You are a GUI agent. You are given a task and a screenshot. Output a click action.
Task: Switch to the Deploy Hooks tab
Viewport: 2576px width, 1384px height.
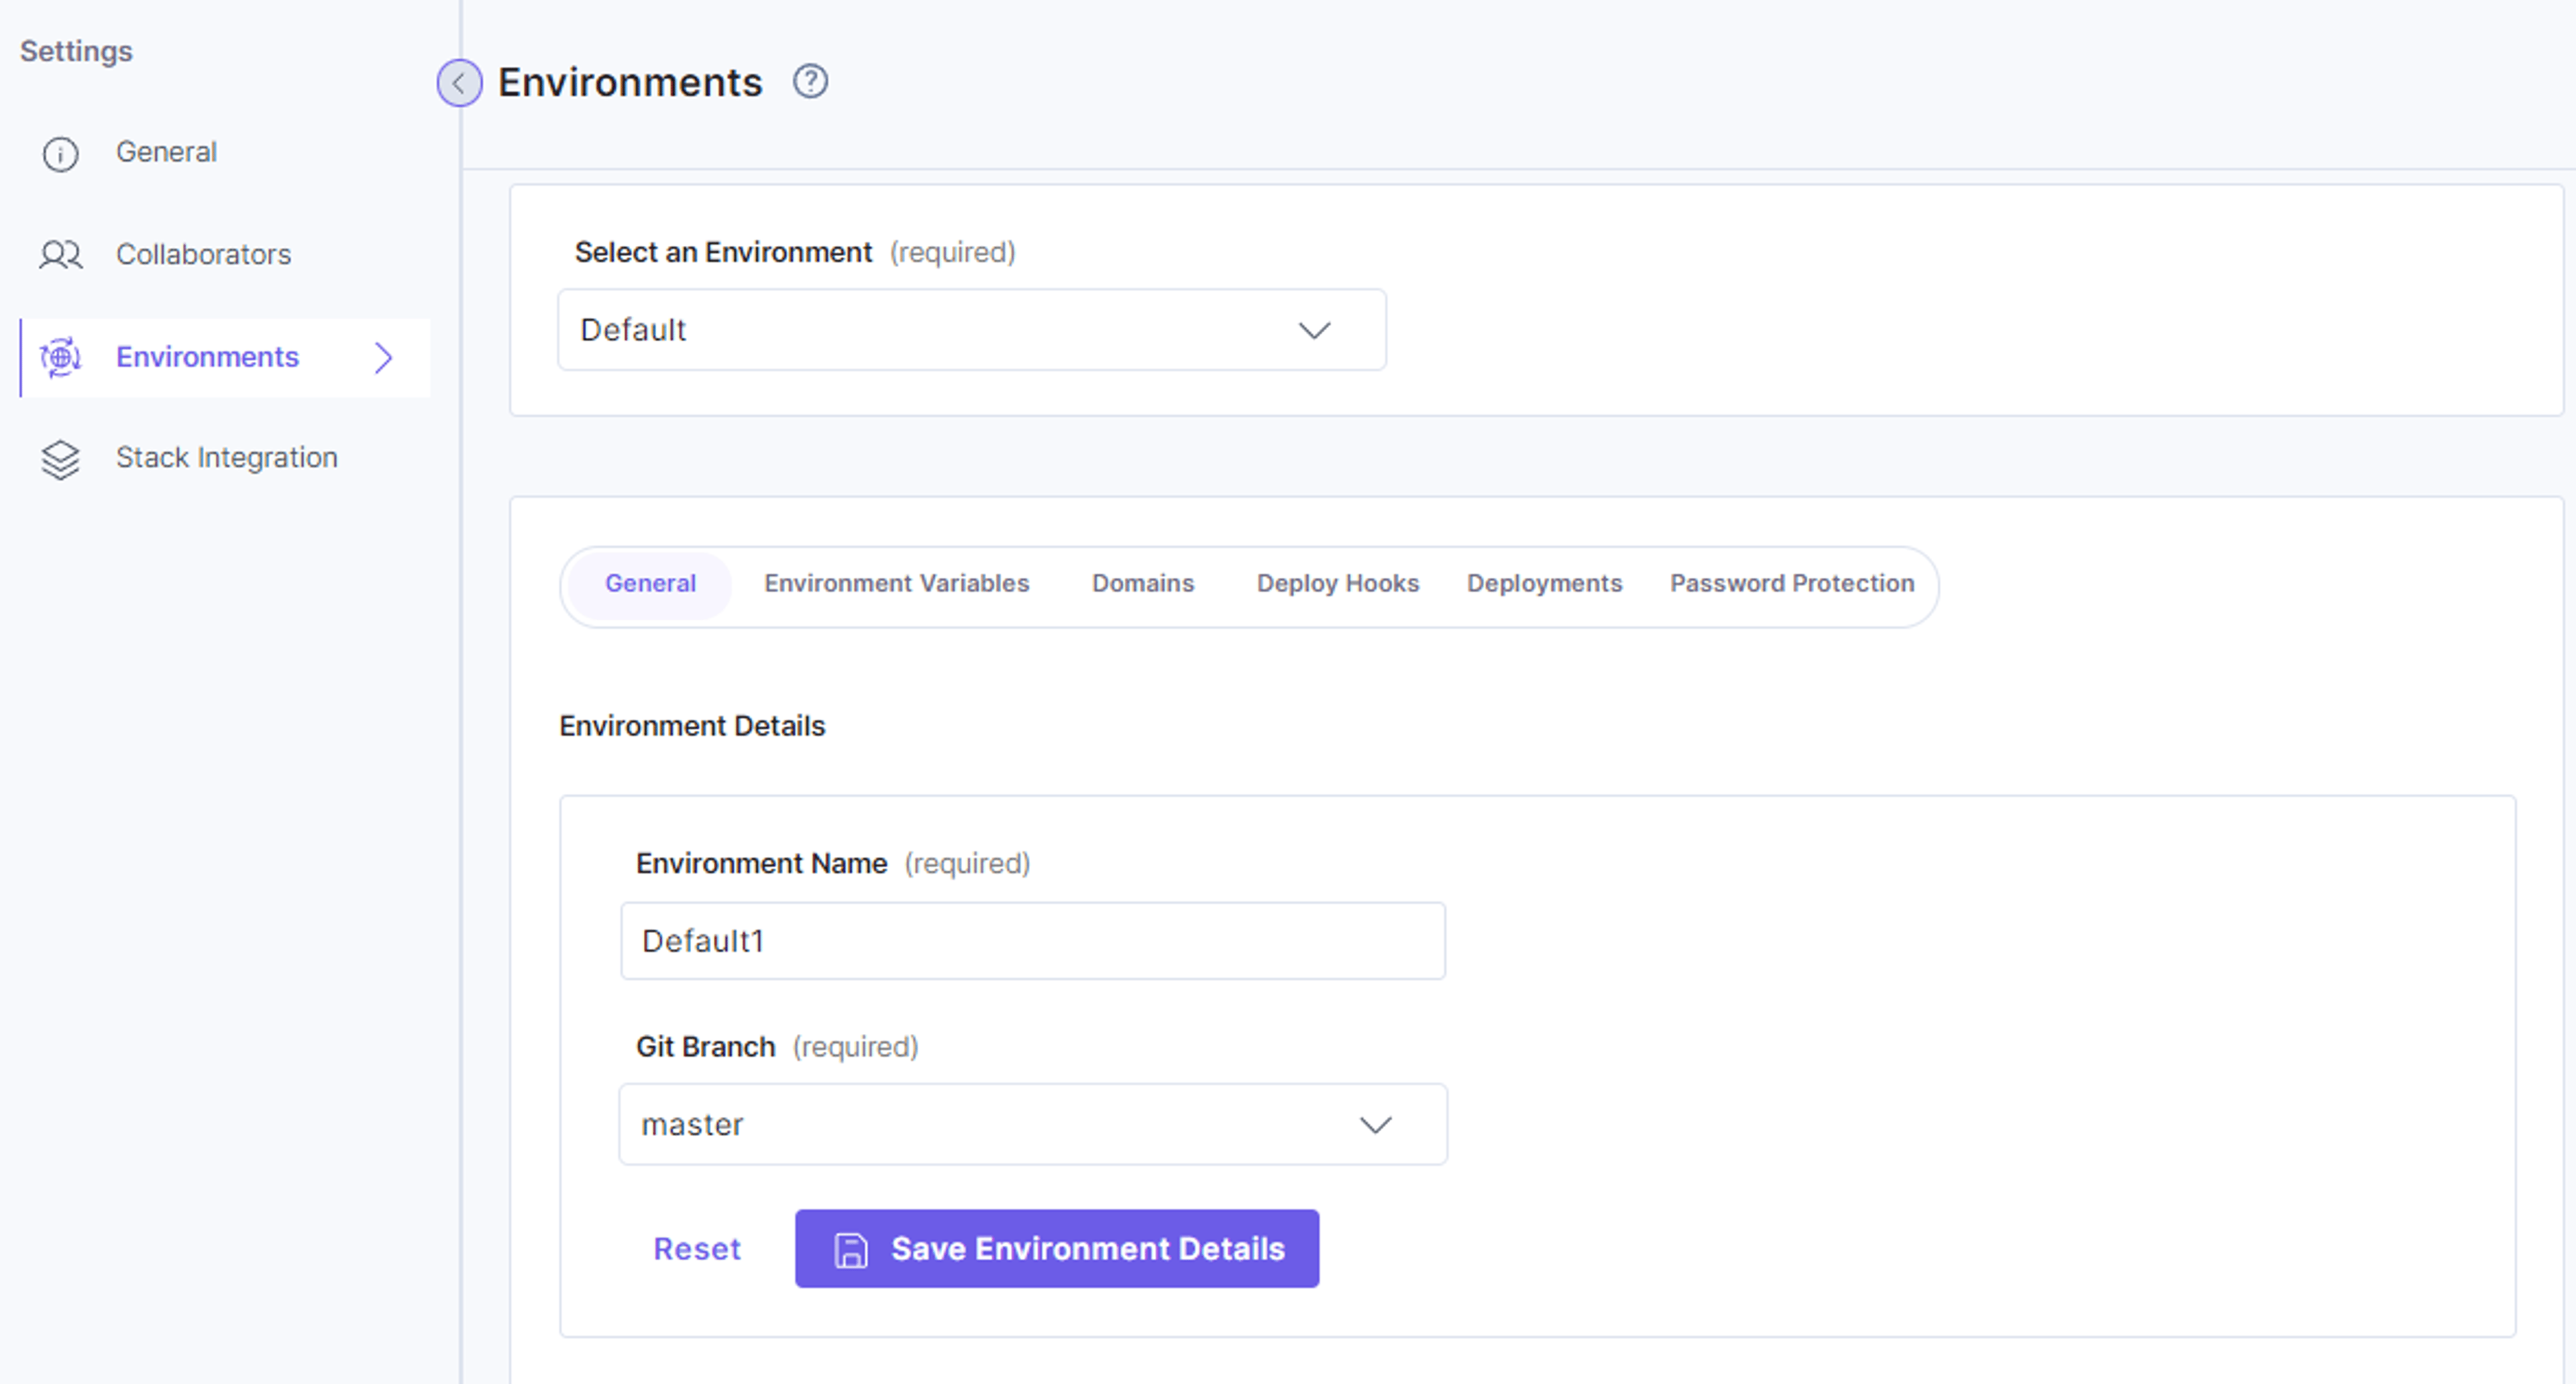[1338, 583]
